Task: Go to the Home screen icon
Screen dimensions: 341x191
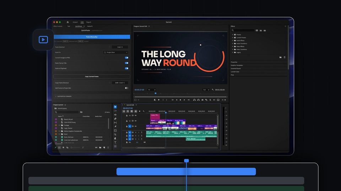Action: click(x=67, y=22)
